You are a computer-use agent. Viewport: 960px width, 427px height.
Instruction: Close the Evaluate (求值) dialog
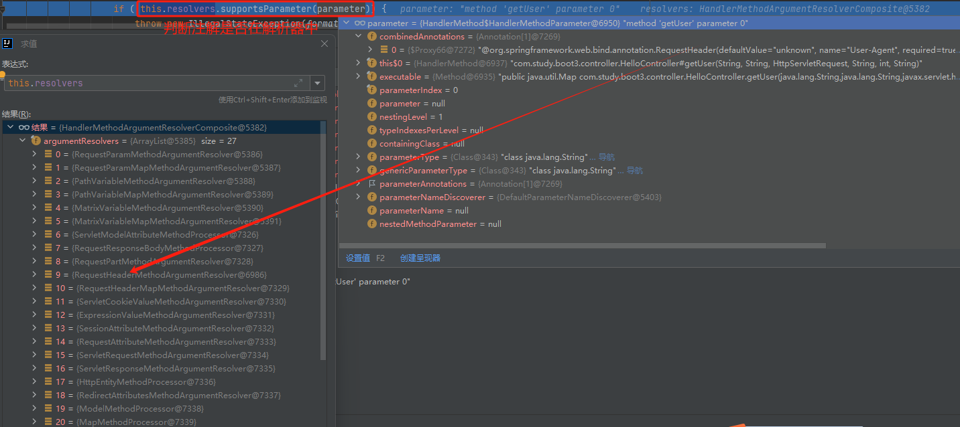click(x=324, y=44)
